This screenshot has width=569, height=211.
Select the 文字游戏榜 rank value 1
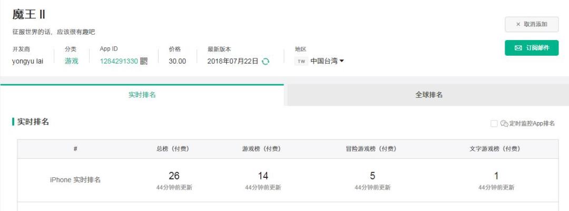496,176
